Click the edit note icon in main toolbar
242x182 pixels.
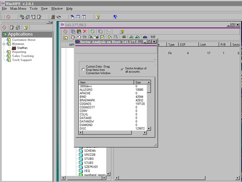click(x=39, y=17)
